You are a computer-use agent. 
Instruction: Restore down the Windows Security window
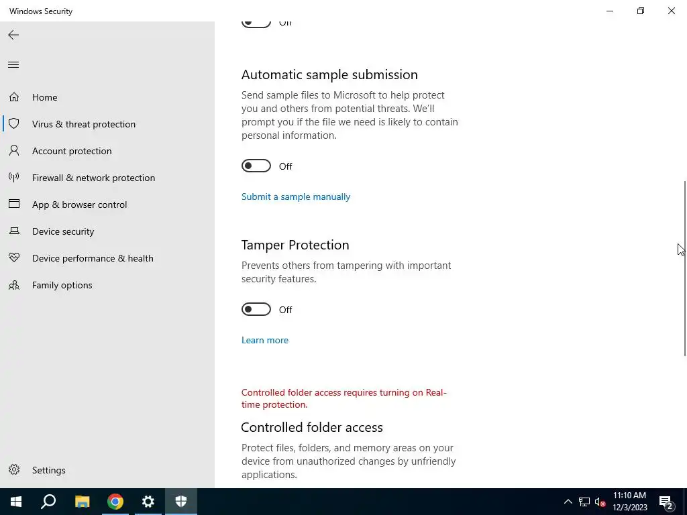641,11
